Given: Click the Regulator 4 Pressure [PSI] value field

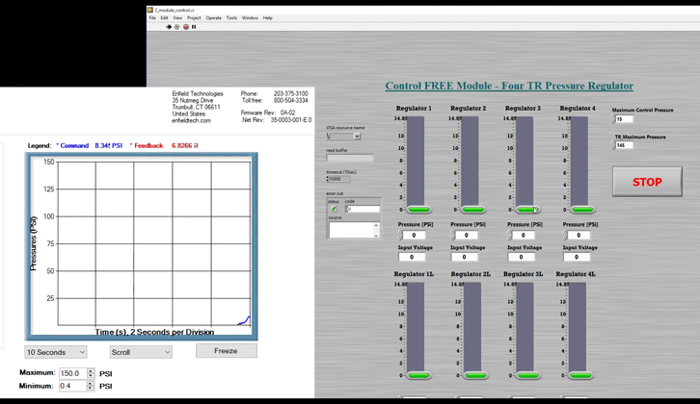Looking at the screenshot, I should [579, 235].
